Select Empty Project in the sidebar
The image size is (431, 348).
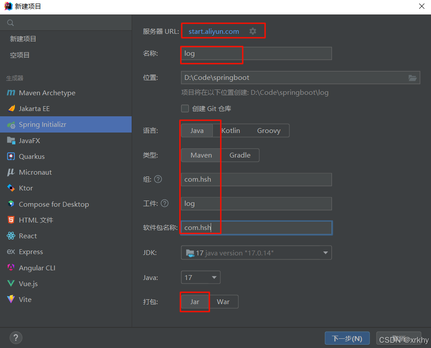click(20, 55)
